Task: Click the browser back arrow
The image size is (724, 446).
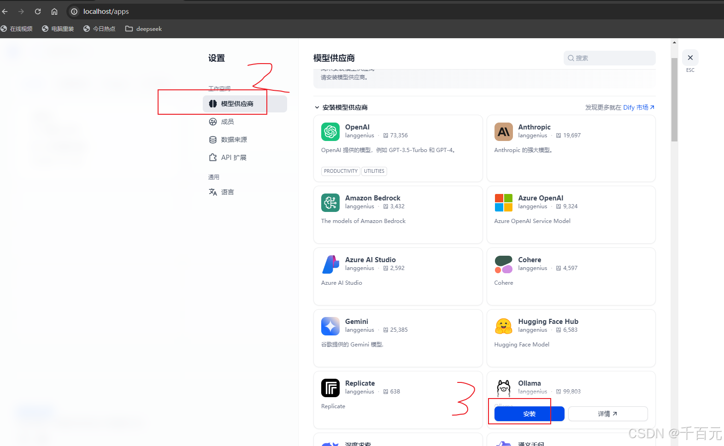Action: (x=5, y=12)
